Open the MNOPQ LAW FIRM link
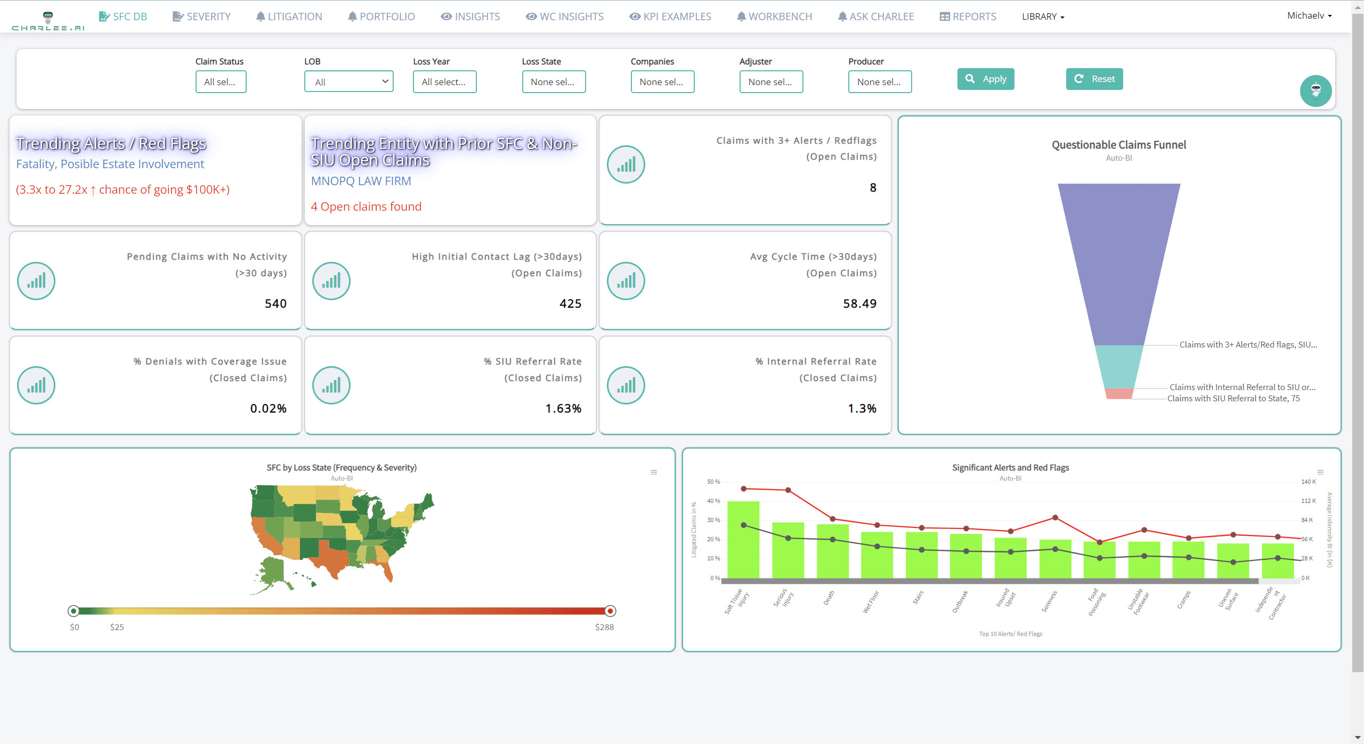 click(x=361, y=181)
